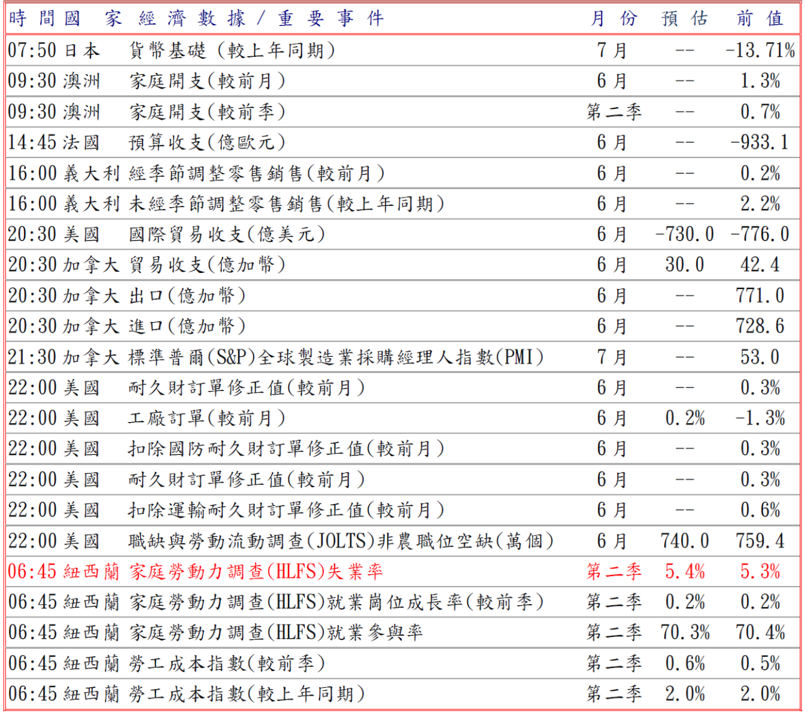The image size is (805, 713).
Task: Select JOLTS 非農職位空缺 row
Action: 403,541
